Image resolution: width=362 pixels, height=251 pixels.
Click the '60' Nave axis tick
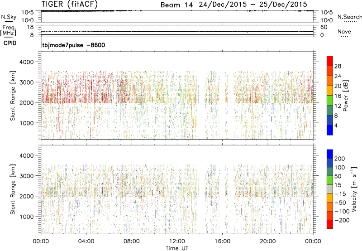[x=324, y=27]
